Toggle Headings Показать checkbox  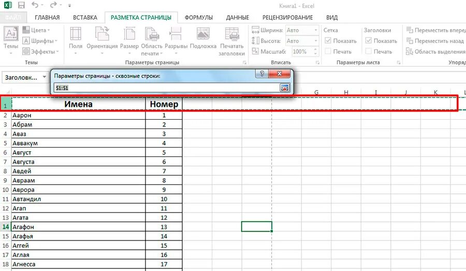(x=369, y=40)
